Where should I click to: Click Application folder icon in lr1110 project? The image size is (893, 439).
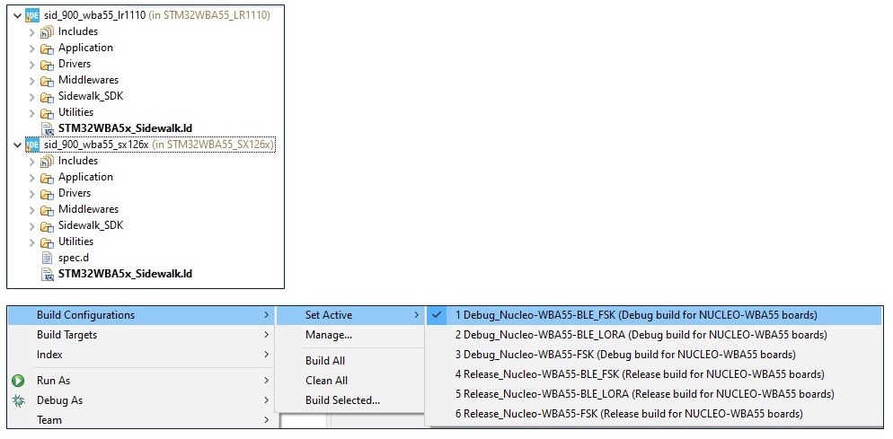coord(47,48)
